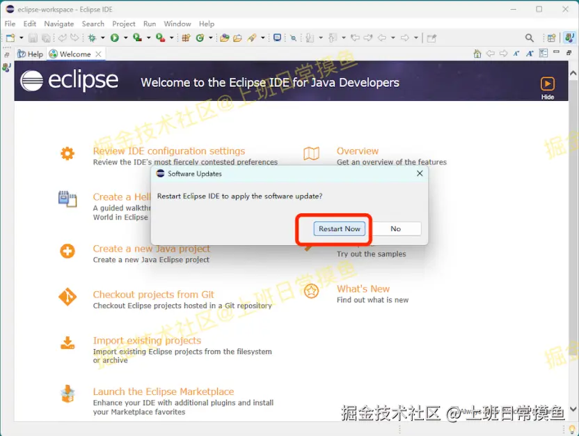Open the Coverage dropdown arrow
Image resolution: width=579 pixels, height=436 pixels.
click(148, 38)
